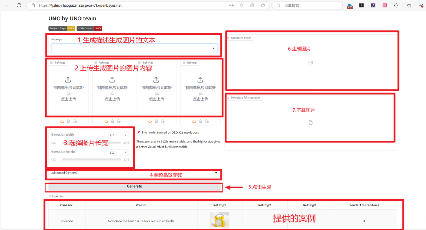
Task: Click the upload icon under Ref Img1
Action: 62,121
